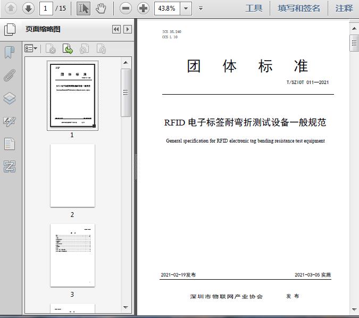Image resolution: width=359 pixels, height=318 pixels.
Task: Click the 2021-02-19发布 date text
Action: tap(178, 275)
